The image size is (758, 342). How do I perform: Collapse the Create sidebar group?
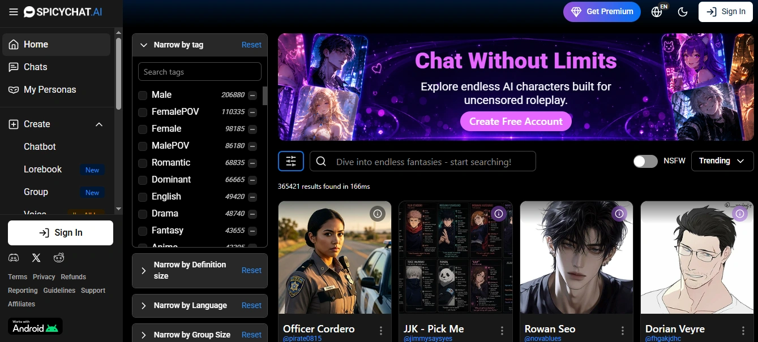point(99,124)
